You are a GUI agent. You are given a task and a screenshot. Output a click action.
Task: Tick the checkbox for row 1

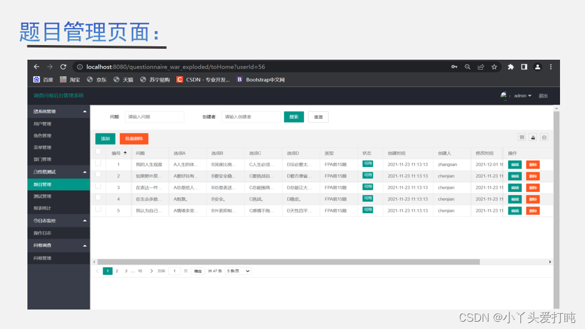coord(98,163)
